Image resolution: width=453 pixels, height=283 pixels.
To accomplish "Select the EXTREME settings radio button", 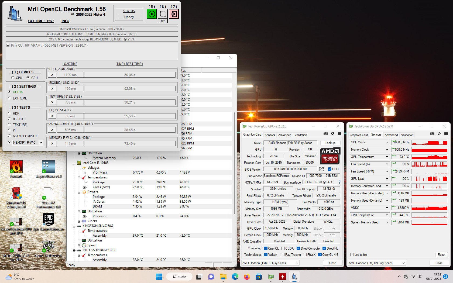I will click(x=9, y=98).
